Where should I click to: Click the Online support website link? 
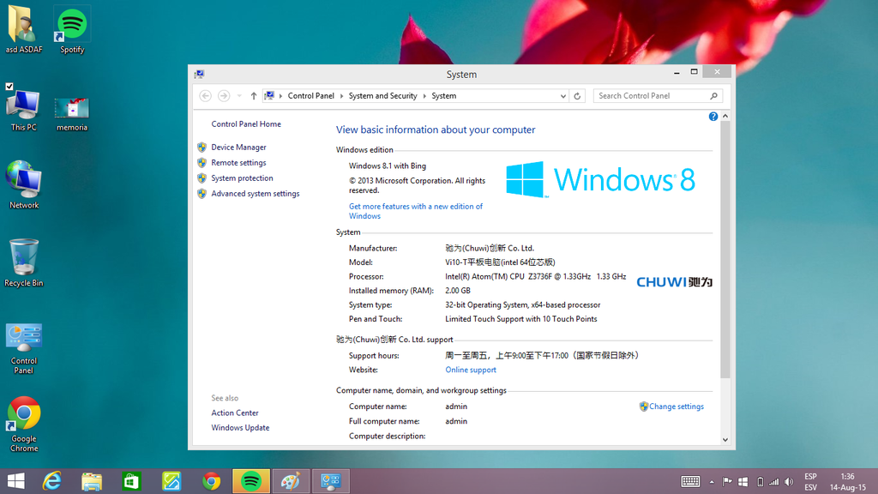click(471, 370)
